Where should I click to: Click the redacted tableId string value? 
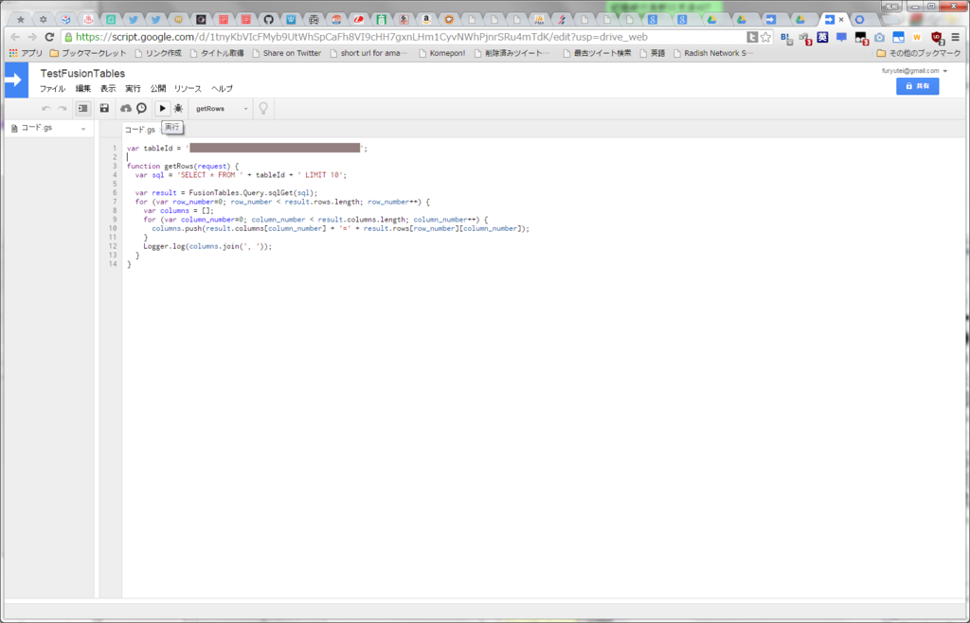275,148
